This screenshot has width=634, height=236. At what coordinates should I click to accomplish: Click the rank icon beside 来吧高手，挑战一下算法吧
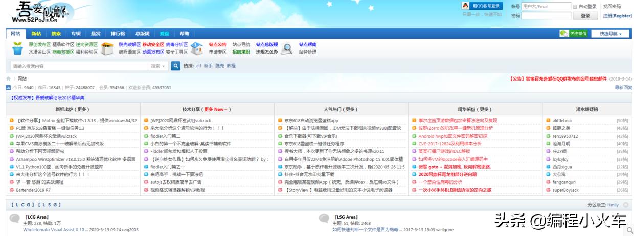(146, 174)
